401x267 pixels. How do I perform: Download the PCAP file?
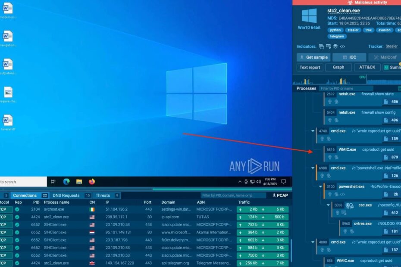tap(280, 196)
